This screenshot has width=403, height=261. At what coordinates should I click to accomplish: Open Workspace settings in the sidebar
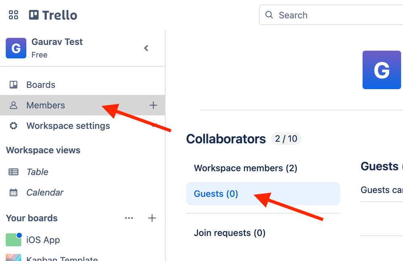pos(82,126)
